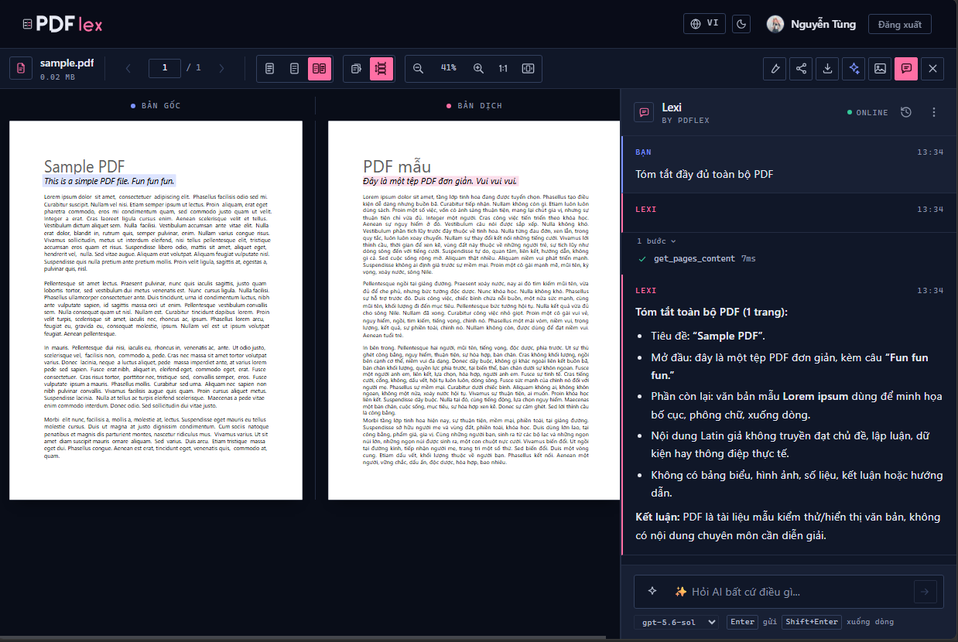Click the fit-to-width icon

tap(528, 69)
